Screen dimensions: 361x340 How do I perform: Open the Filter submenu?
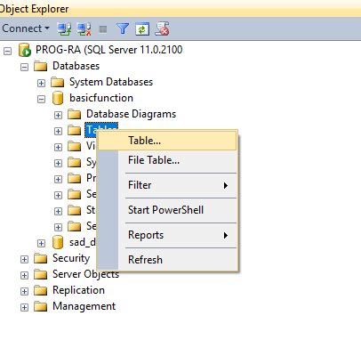click(x=167, y=185)
